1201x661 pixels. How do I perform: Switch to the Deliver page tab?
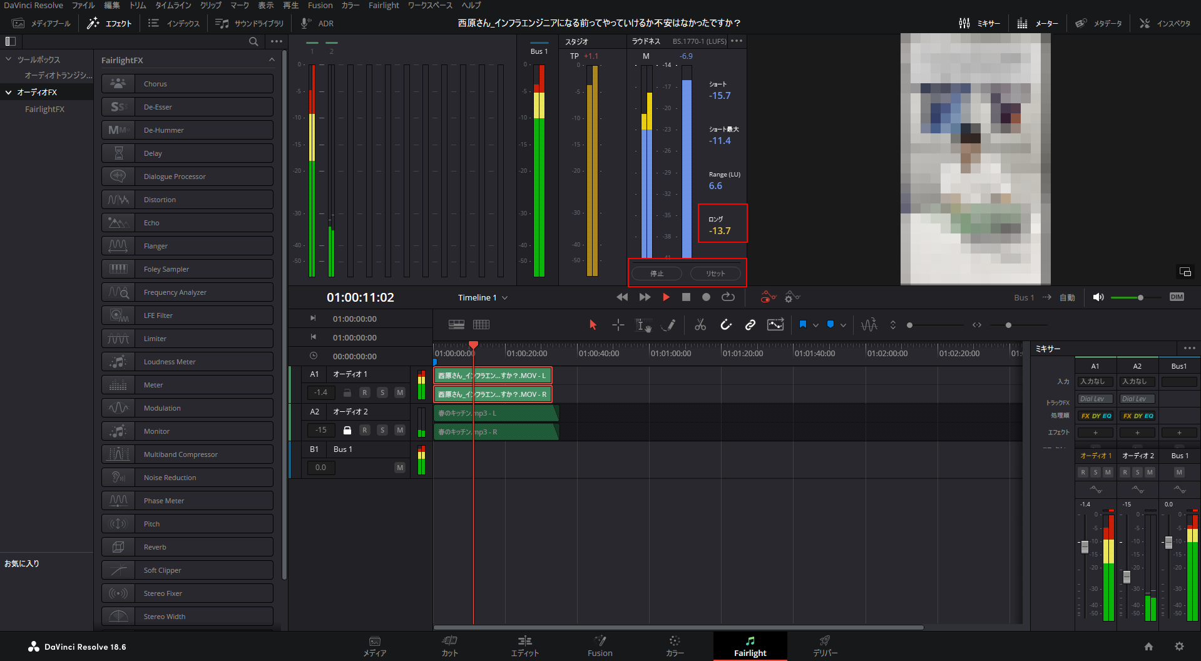[825, 646]
